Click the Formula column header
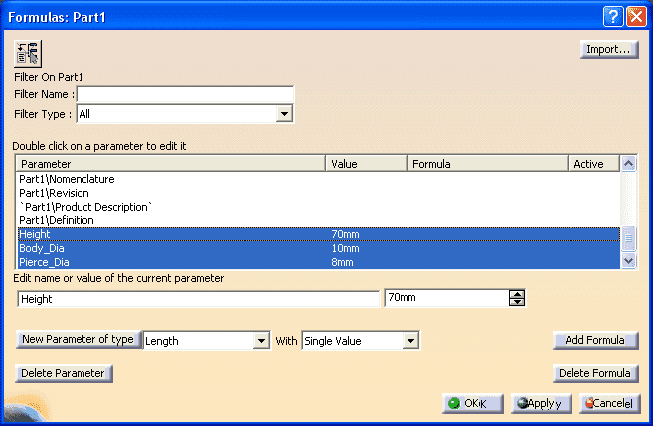The image size is (653, 426). coord(488,164)
